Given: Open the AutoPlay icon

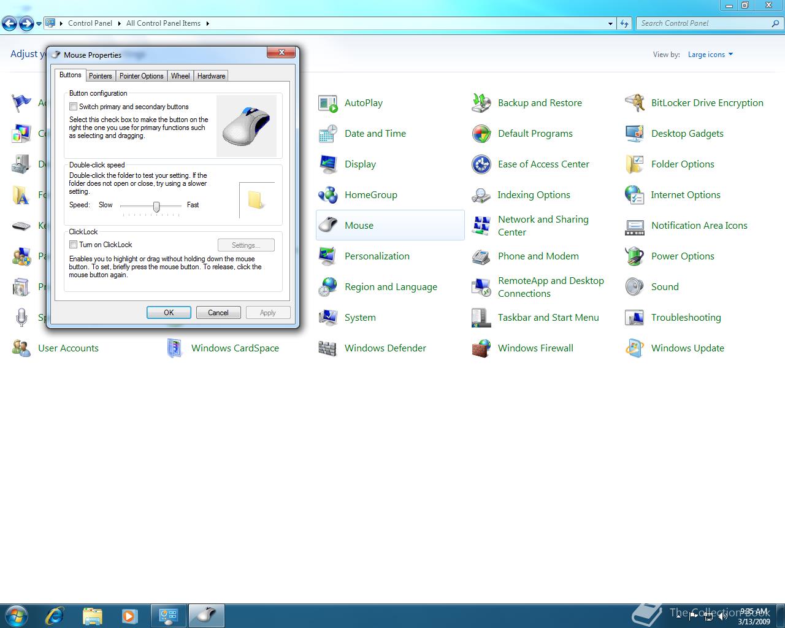Looking at the screenshot, I should tap(327, 103).
